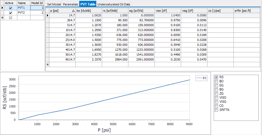Select the PVT2 model name cell
This screenshot has height=135, width=262.
23,13
